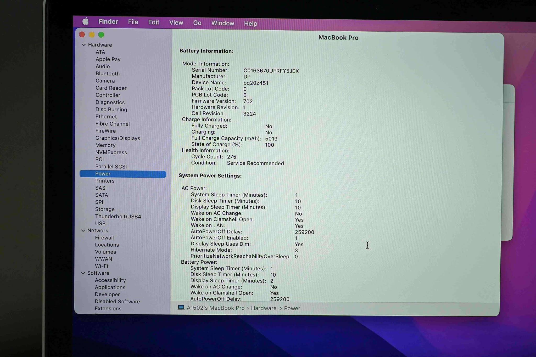Select Disabled Software in the sidebar
This screenshot has height=357, width=536.
pos(117,302)
